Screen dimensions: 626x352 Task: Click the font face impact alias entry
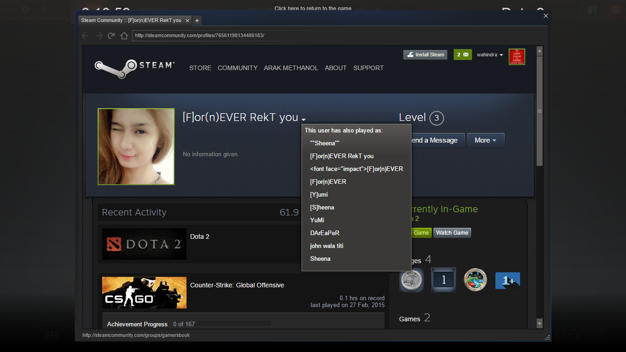coord(357,169)
